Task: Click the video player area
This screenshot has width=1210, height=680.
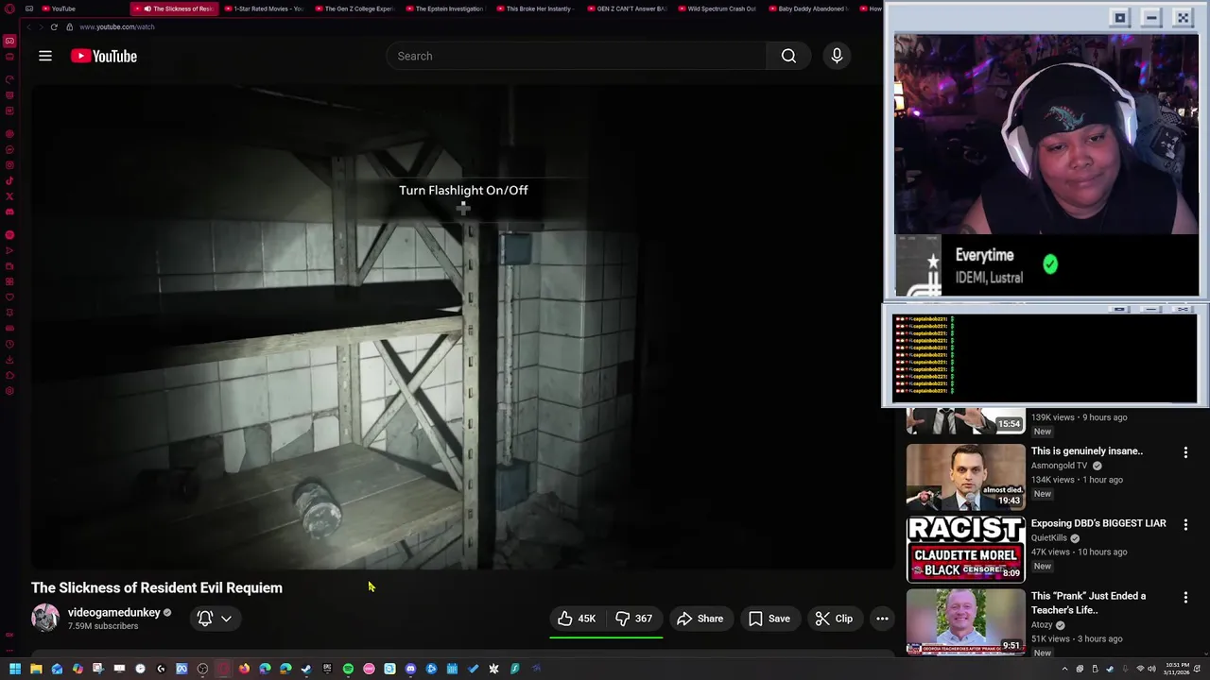Action: pyautogui.click(x=463, y=328)
